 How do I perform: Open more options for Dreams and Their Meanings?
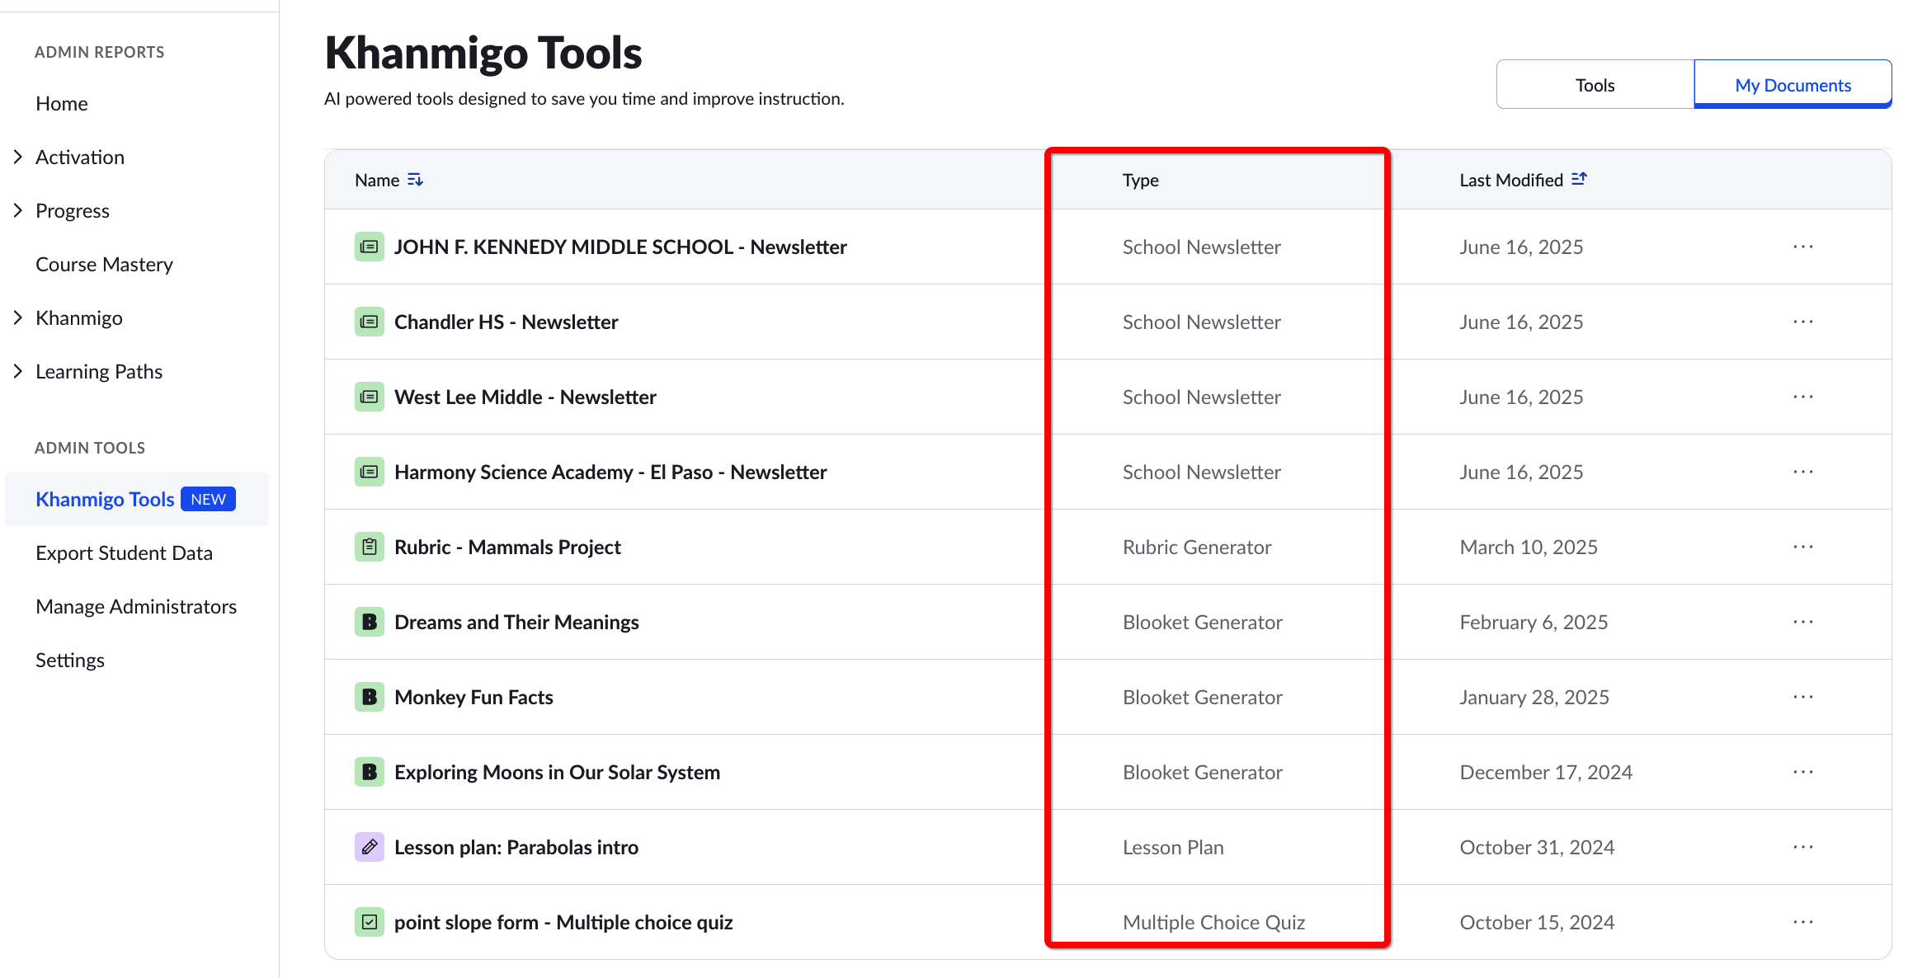(1803, 622)
